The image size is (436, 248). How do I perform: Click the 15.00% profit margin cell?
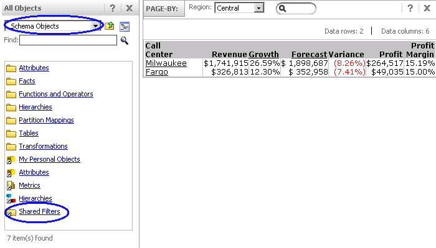(x=420, y=72)
